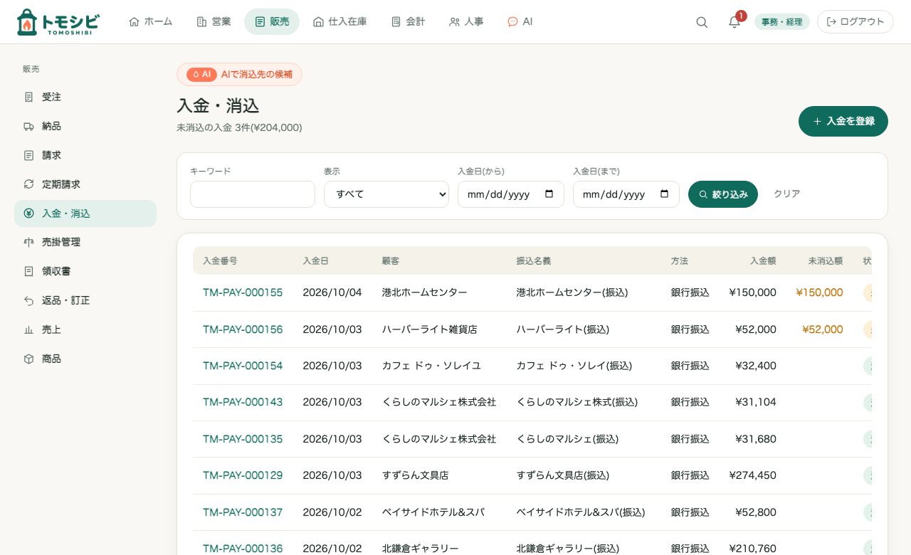Open the 人事 menu label
The width and height of the screenshot is (911, 555).
point(474,22)
